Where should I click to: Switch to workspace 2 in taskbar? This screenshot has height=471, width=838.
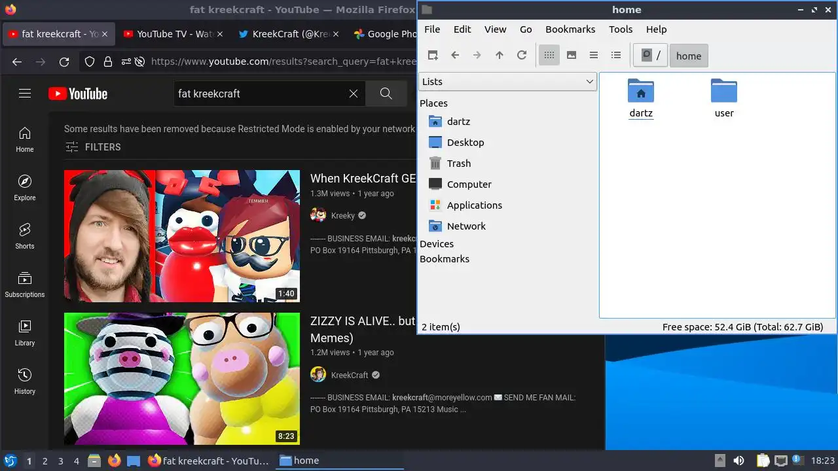point(45,461)
